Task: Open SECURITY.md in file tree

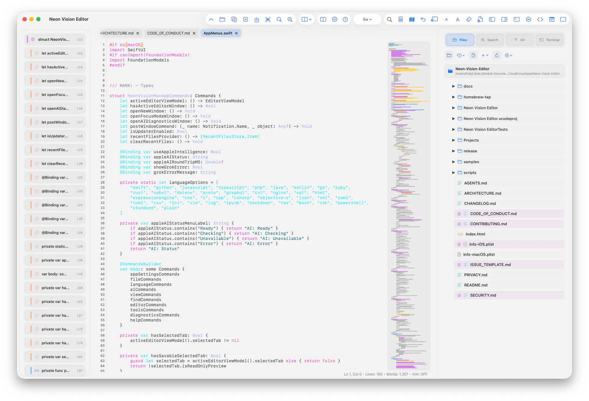Action: coord(509,295)
